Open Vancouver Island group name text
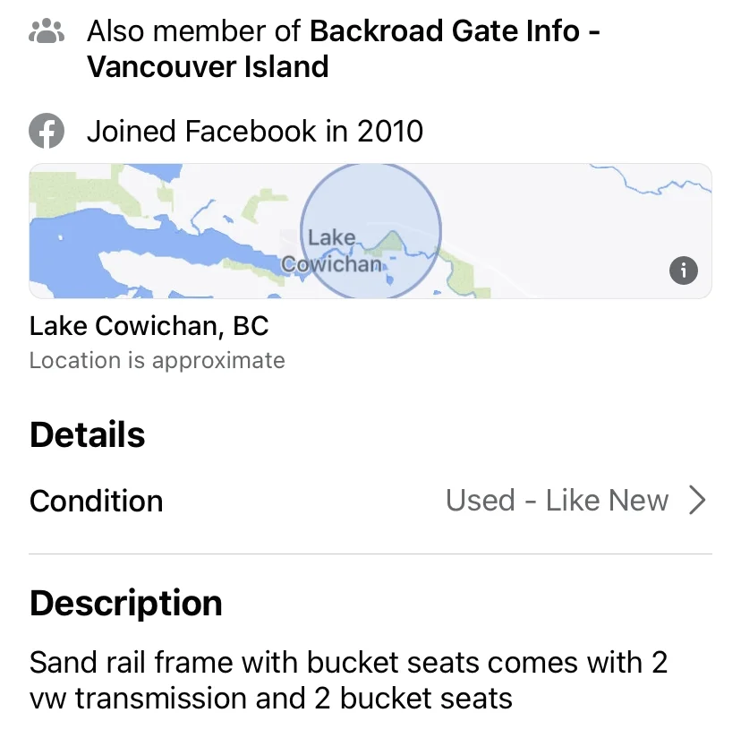This screenshot has width=741, height=747. pos(208,66)
